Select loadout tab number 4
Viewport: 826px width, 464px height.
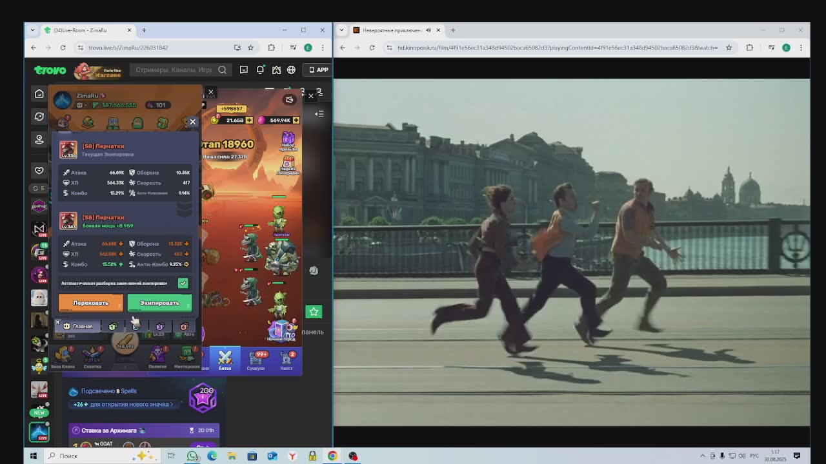(x=184, y=326)
